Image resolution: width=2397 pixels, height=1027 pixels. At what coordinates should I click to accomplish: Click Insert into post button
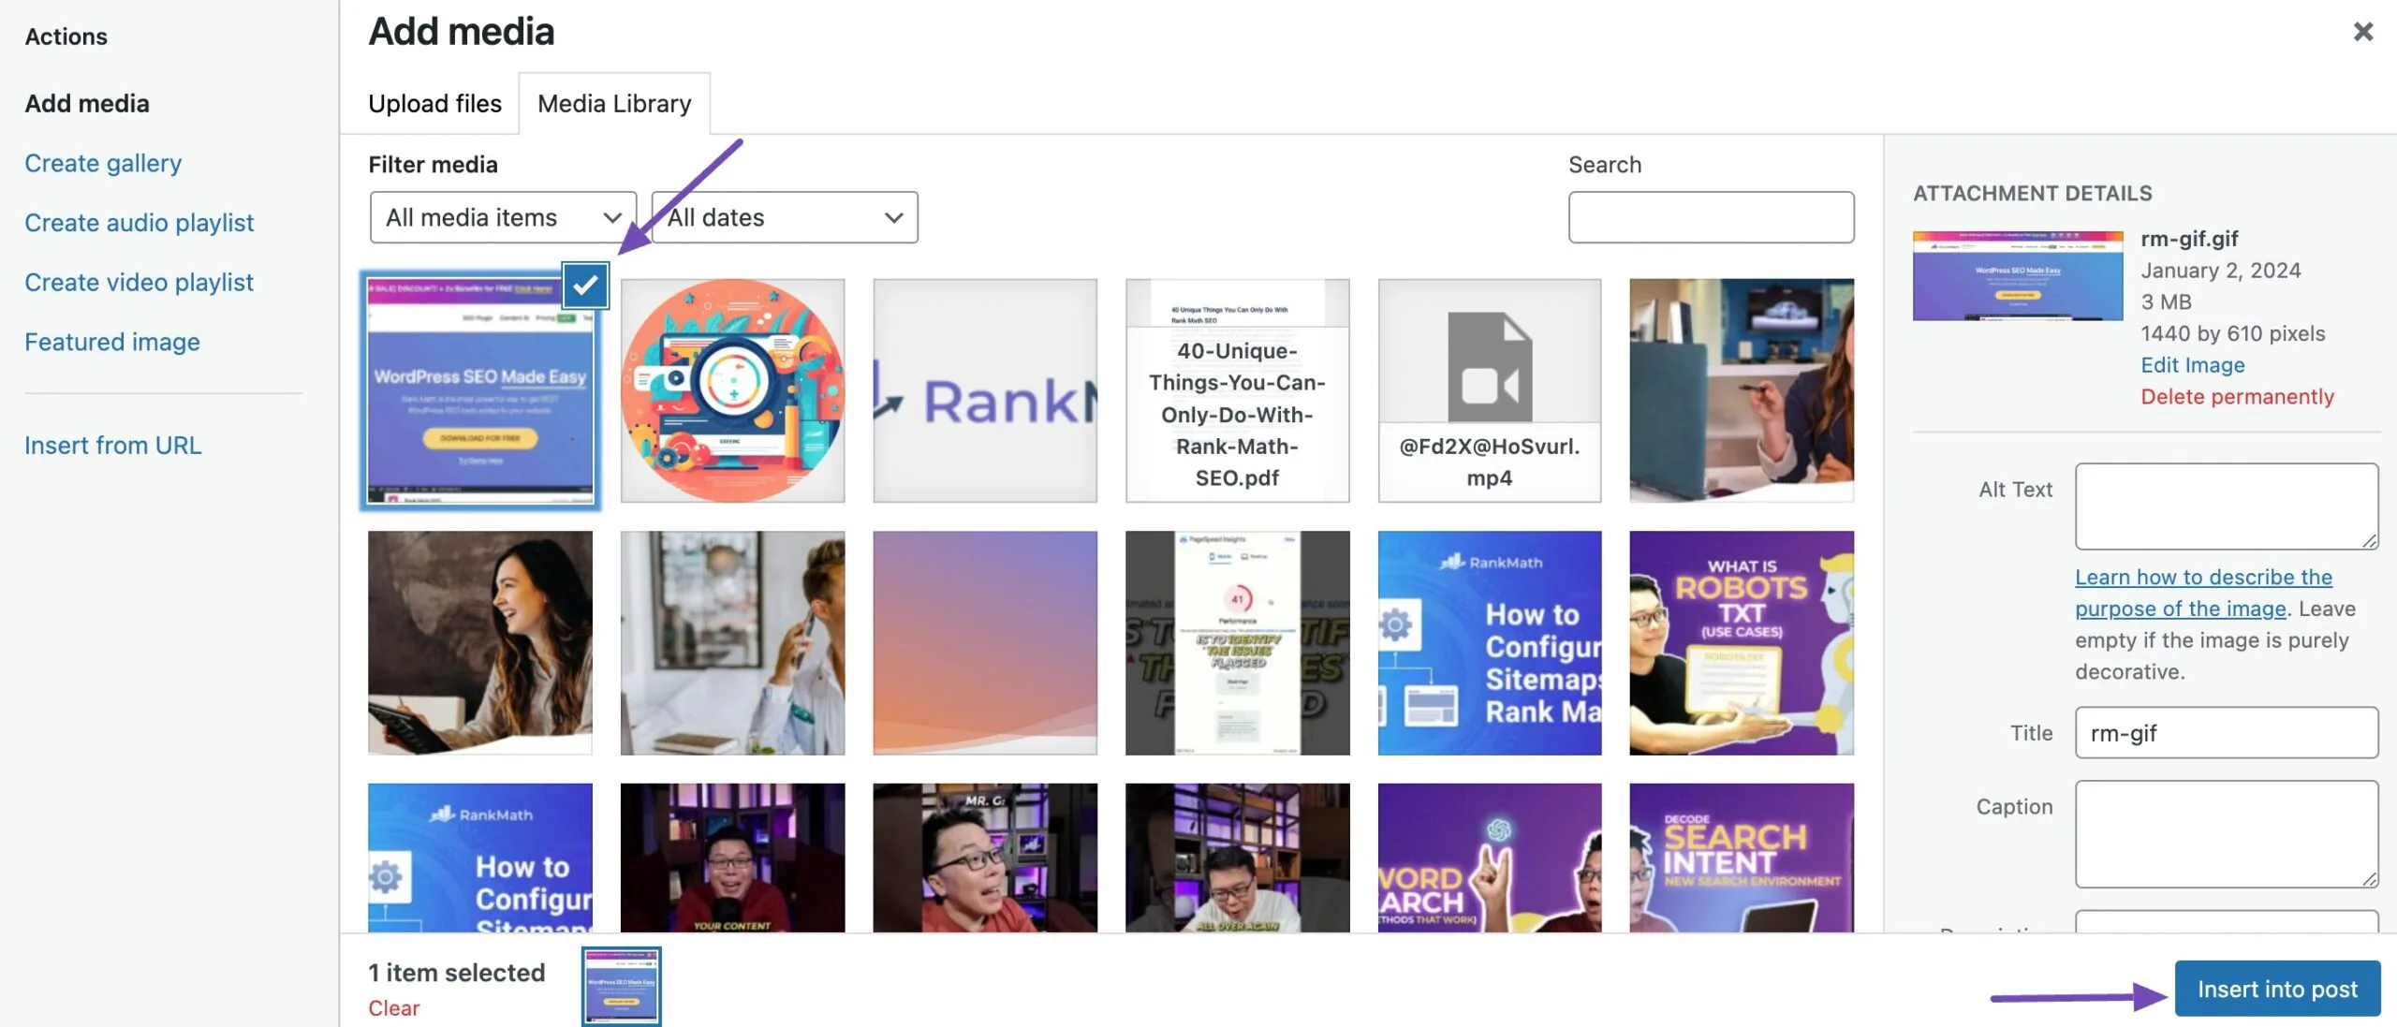2277,989
